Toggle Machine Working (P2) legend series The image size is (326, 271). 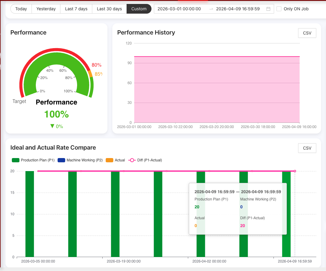point(80,160)
